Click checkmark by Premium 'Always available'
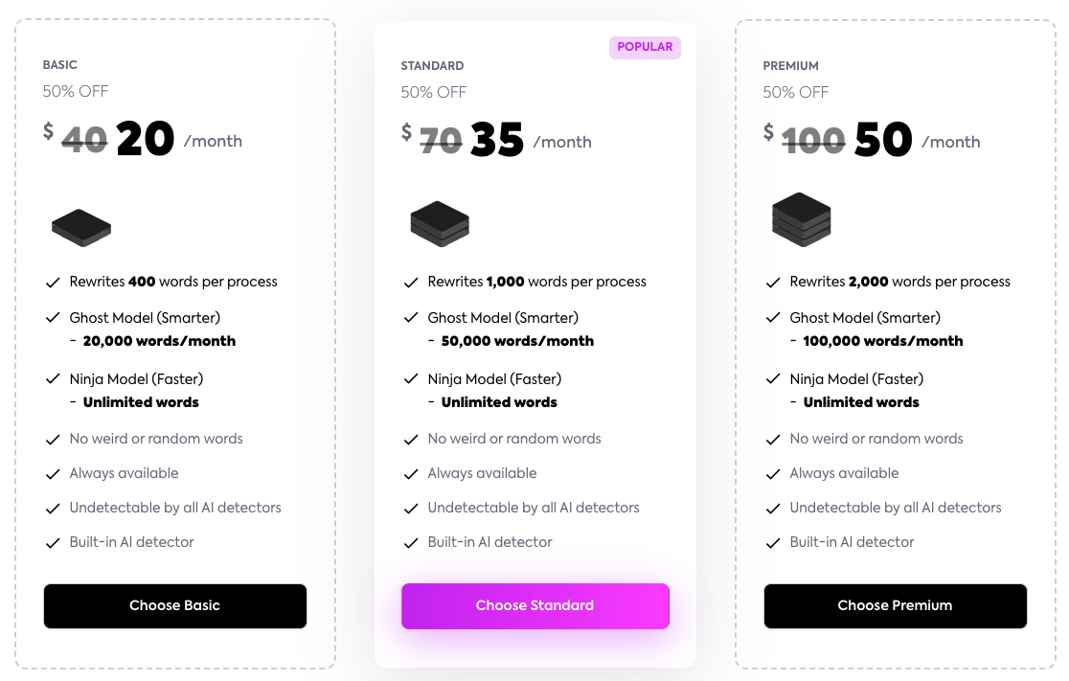 (x=773, y=474)
